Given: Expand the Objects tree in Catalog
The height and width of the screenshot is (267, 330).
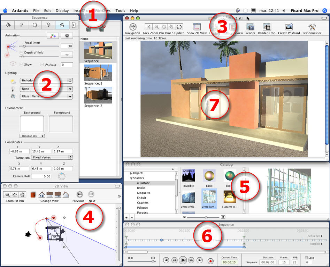Looking at the screenshot, I should (131, 173).
